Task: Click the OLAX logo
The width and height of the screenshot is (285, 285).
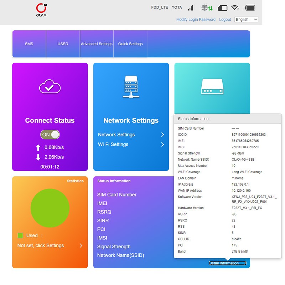Action: [41, 10]
